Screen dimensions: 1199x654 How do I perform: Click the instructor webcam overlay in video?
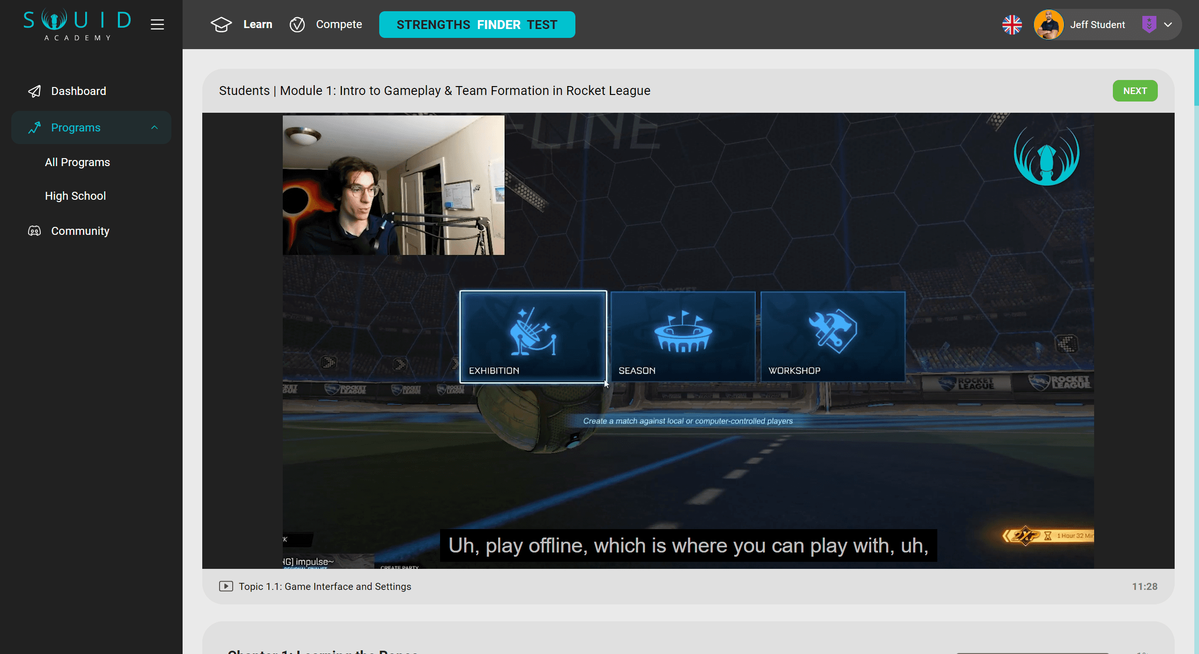[393, 185]
